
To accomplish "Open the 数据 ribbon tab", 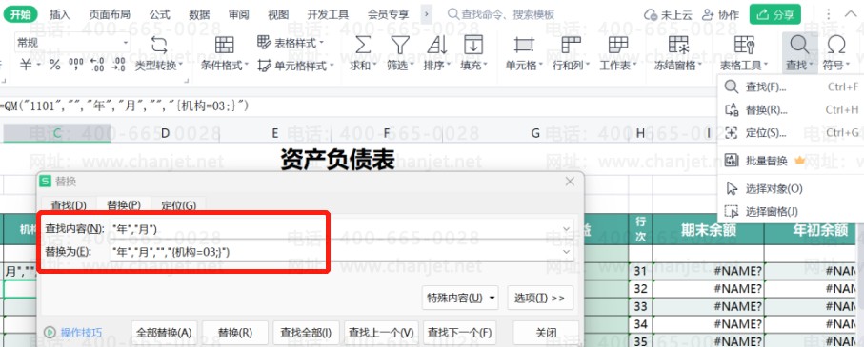I will click(199, 14).
